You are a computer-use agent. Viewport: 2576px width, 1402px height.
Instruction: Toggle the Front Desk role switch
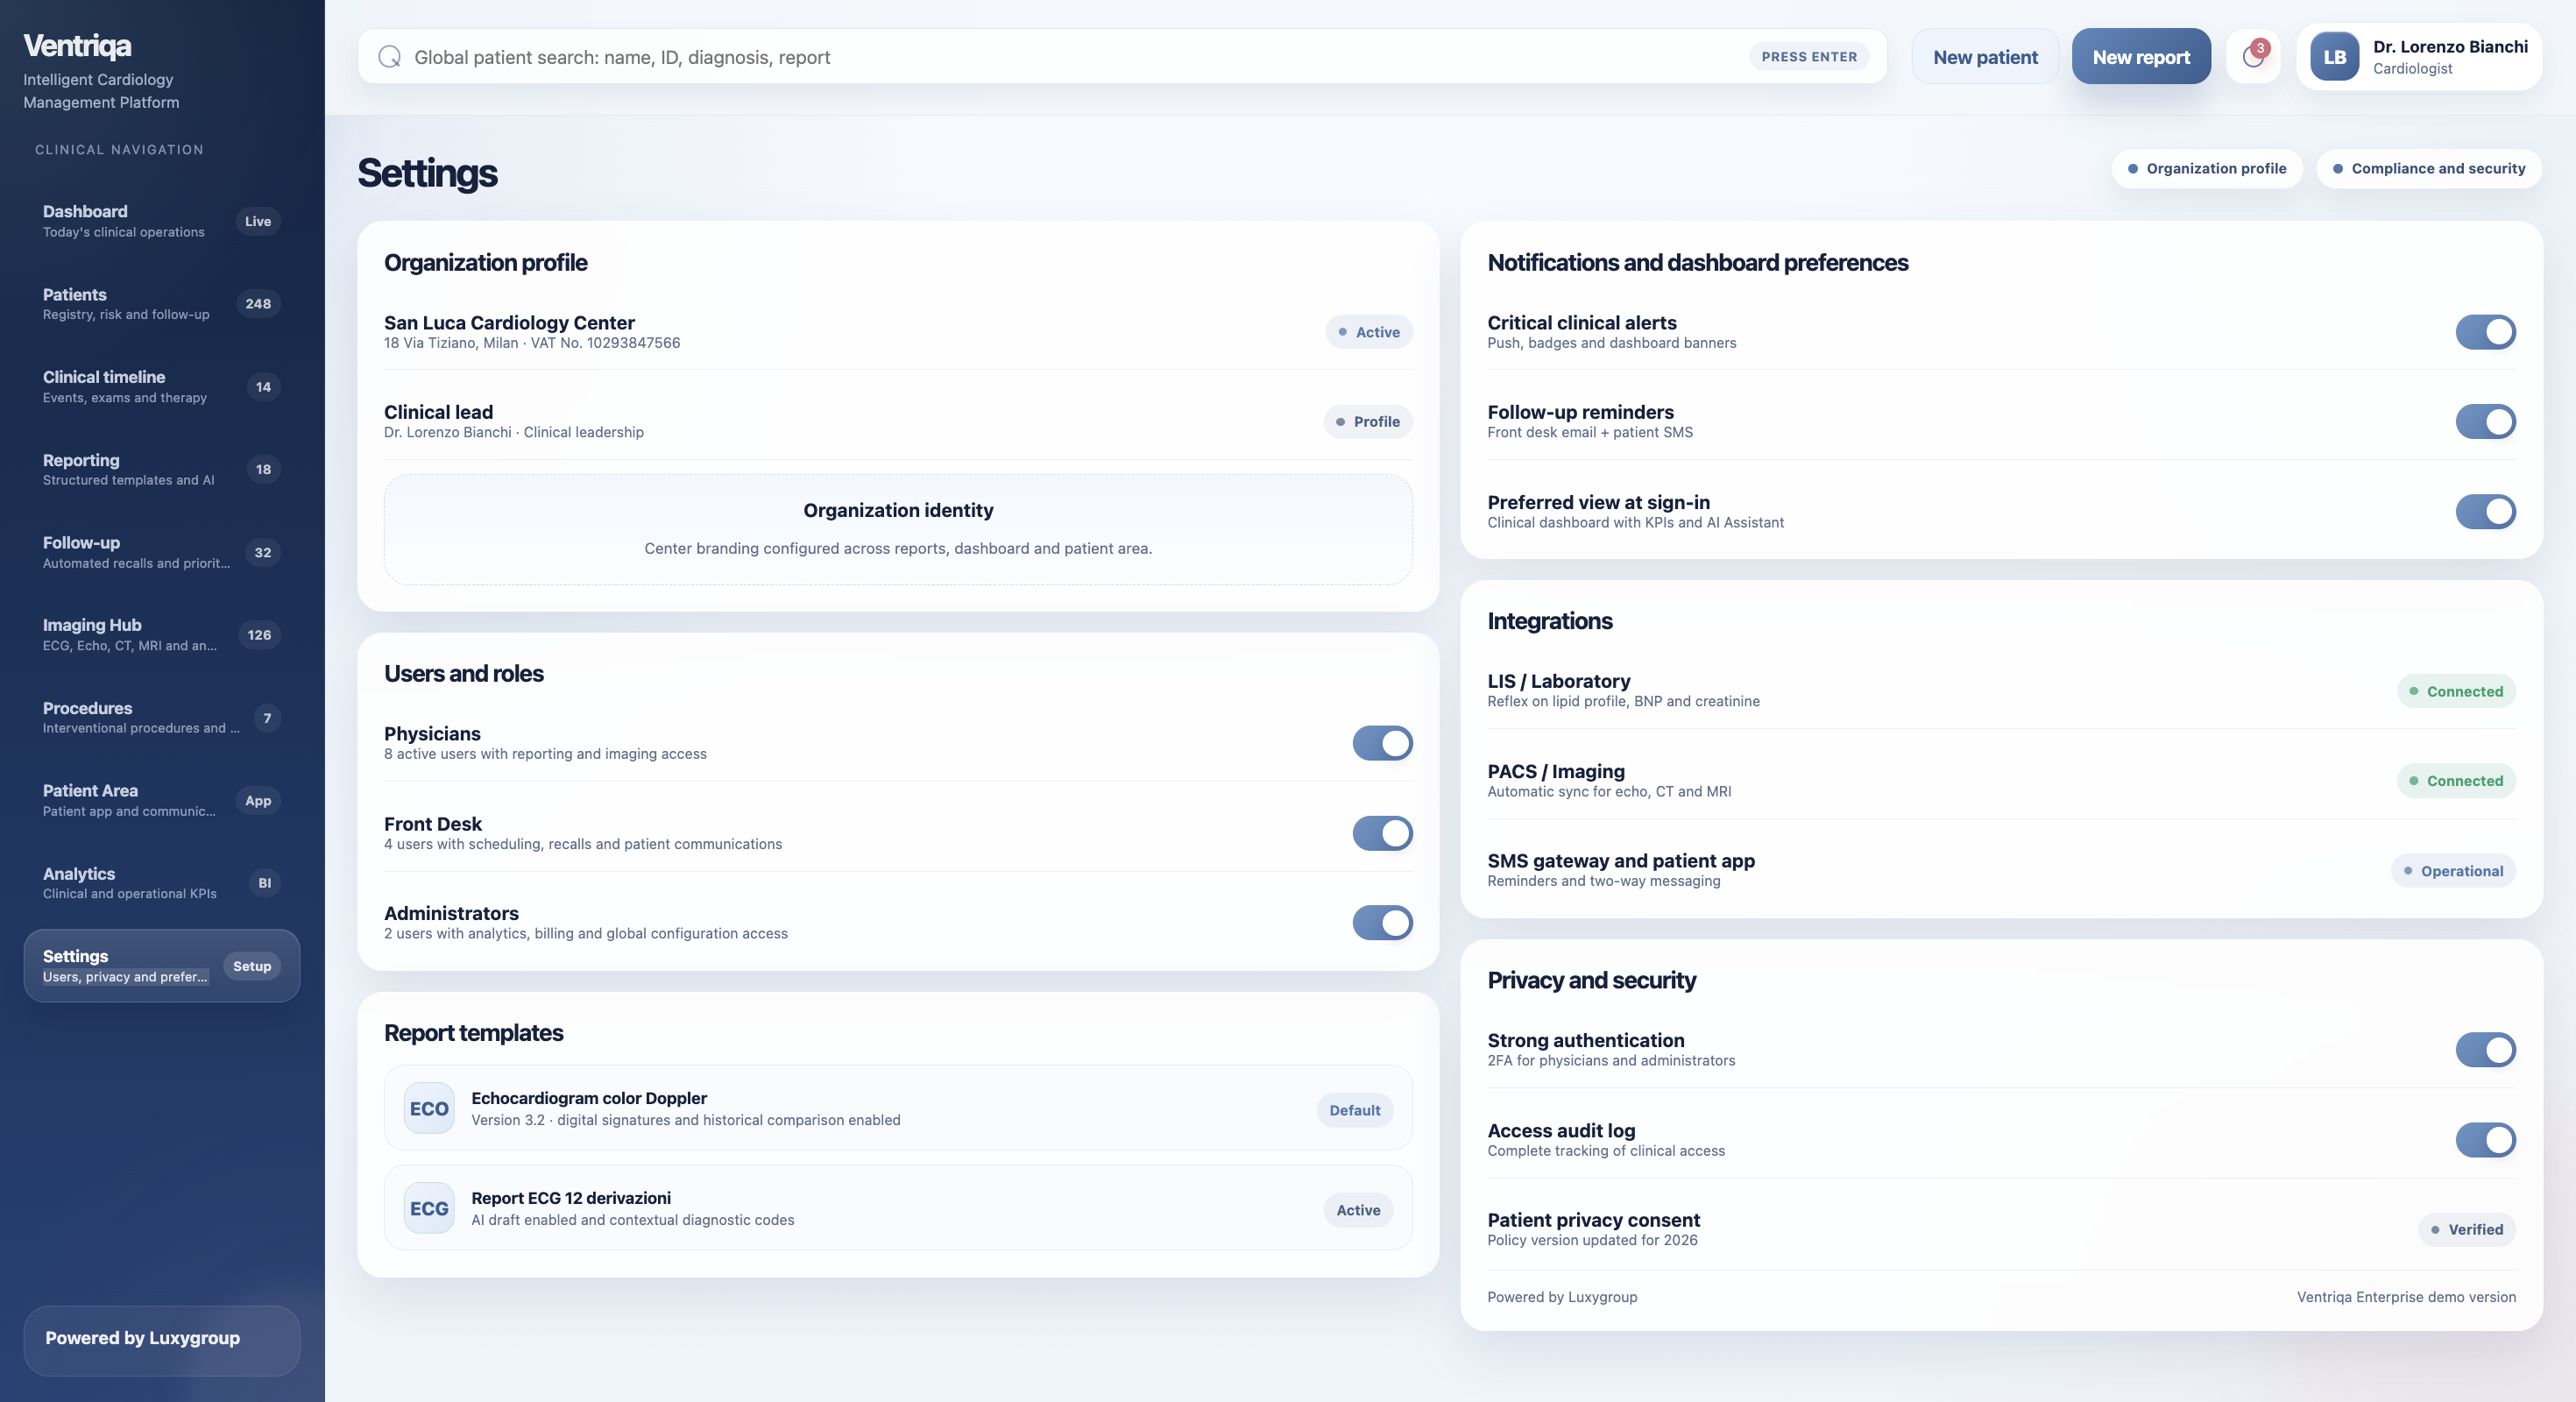(x=1382, y=833)
